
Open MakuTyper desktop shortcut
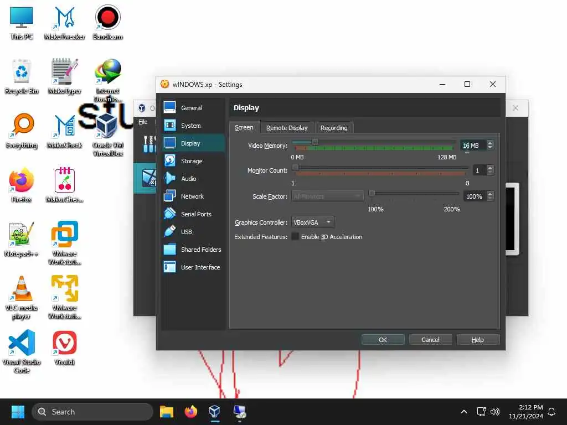point(64,76)
